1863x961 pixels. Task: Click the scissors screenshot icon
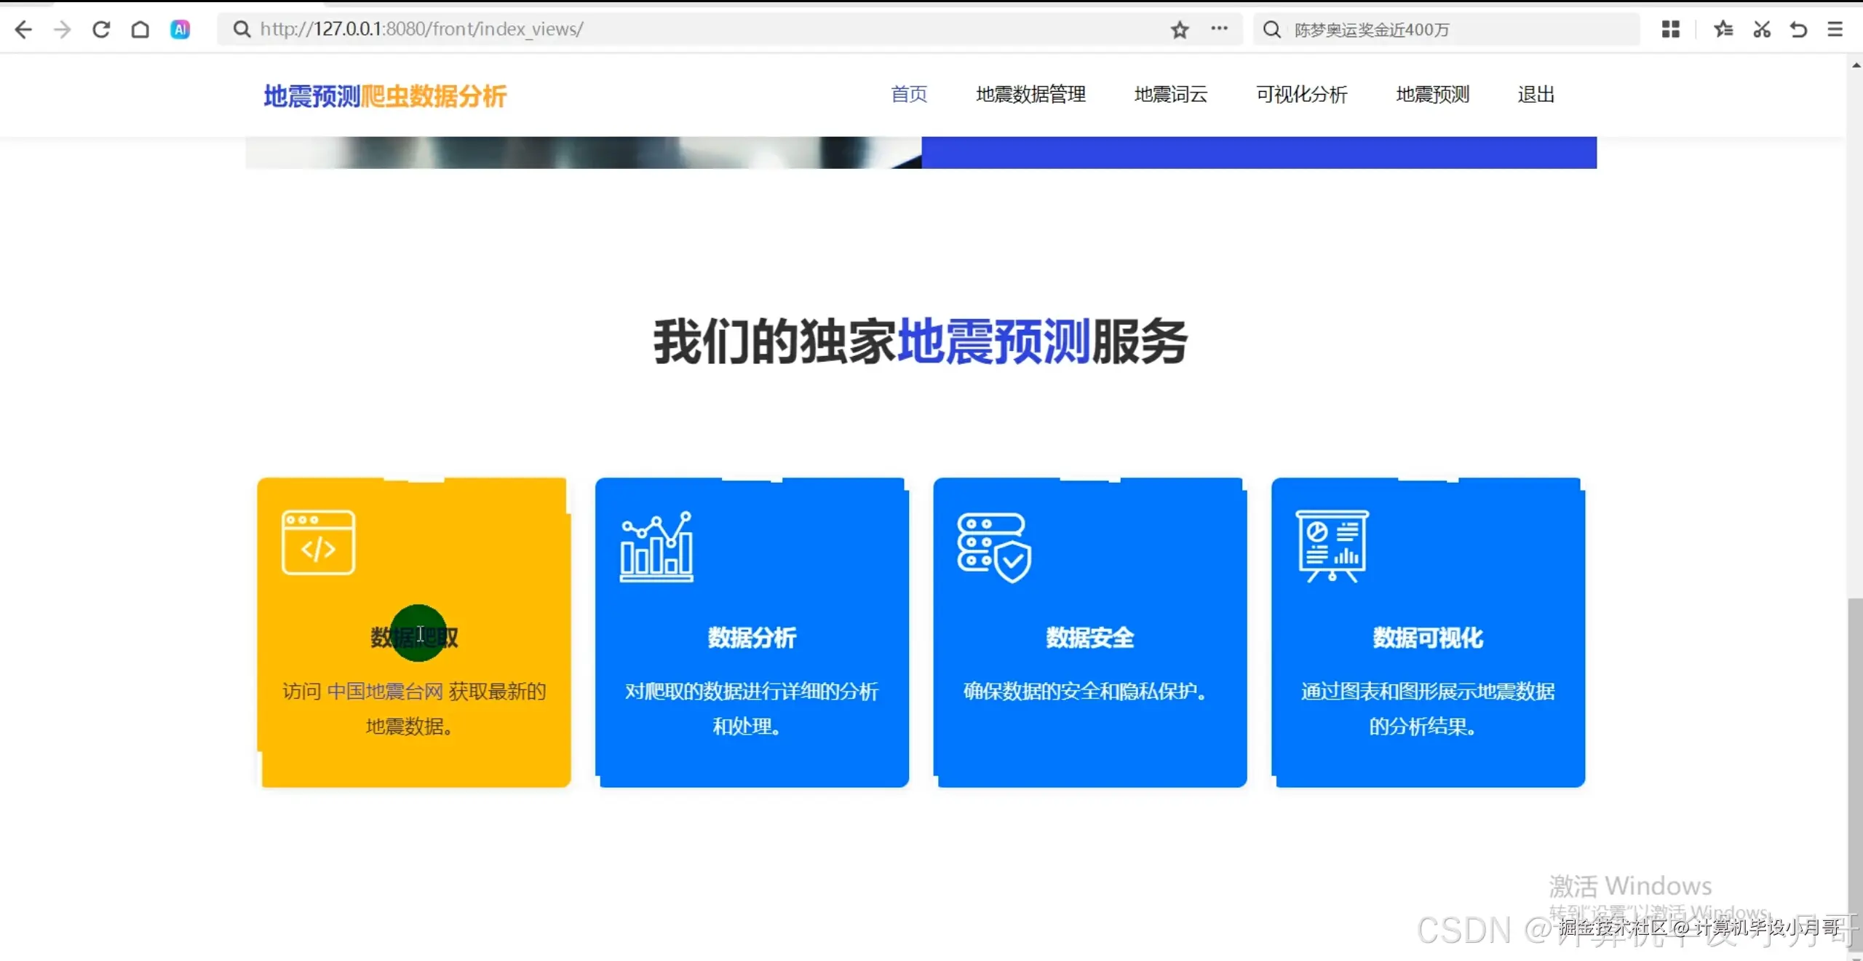1761,29
